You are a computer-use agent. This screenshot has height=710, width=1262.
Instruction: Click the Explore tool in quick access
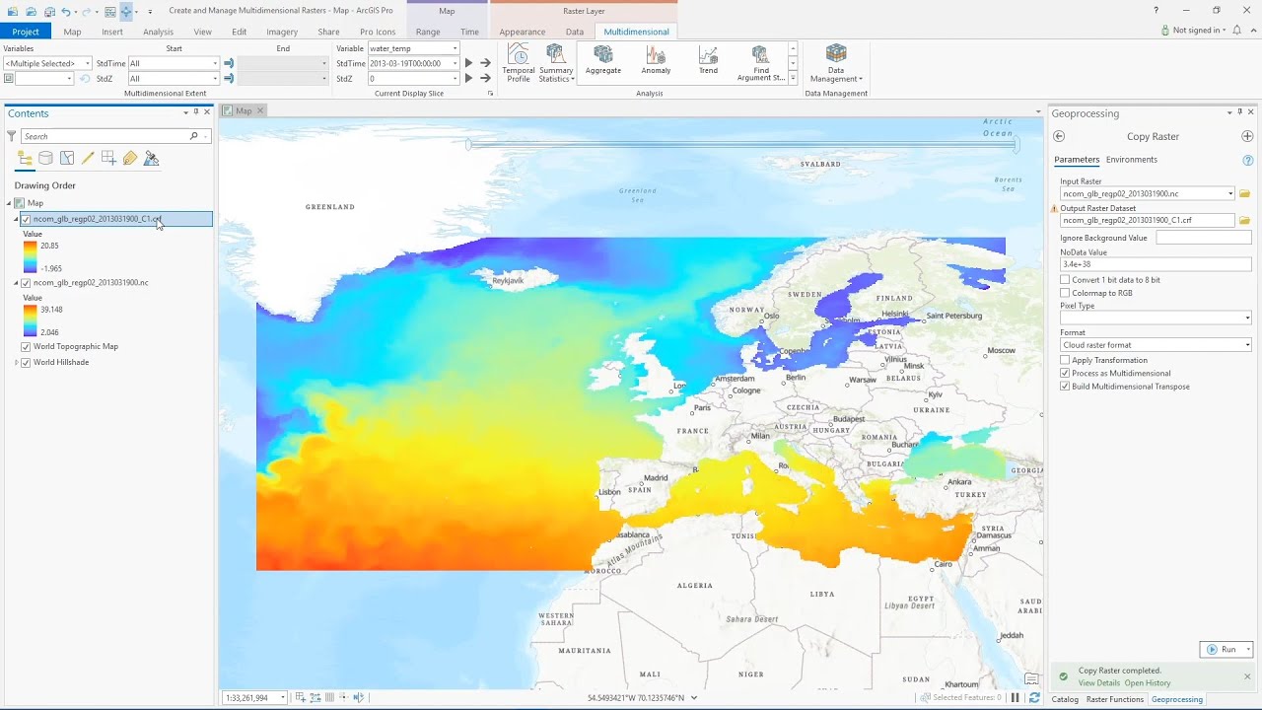point(125,11)
